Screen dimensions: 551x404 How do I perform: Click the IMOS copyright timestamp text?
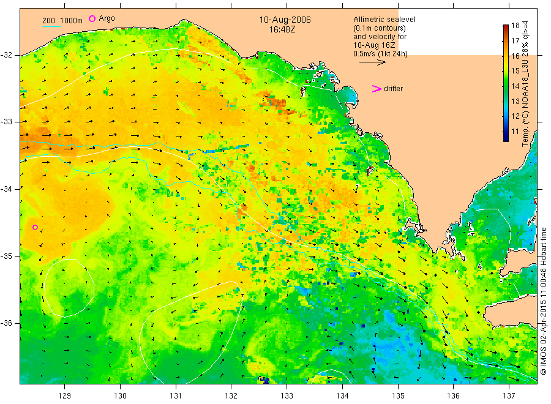coord(543,301)
